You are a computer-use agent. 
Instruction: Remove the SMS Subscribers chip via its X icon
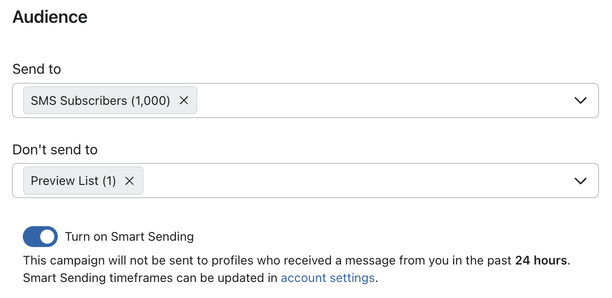tap(184, 100)
